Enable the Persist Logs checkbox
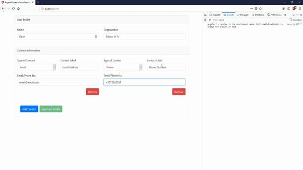303x170 pixels. pyautogui.click(x=291, y=20)
